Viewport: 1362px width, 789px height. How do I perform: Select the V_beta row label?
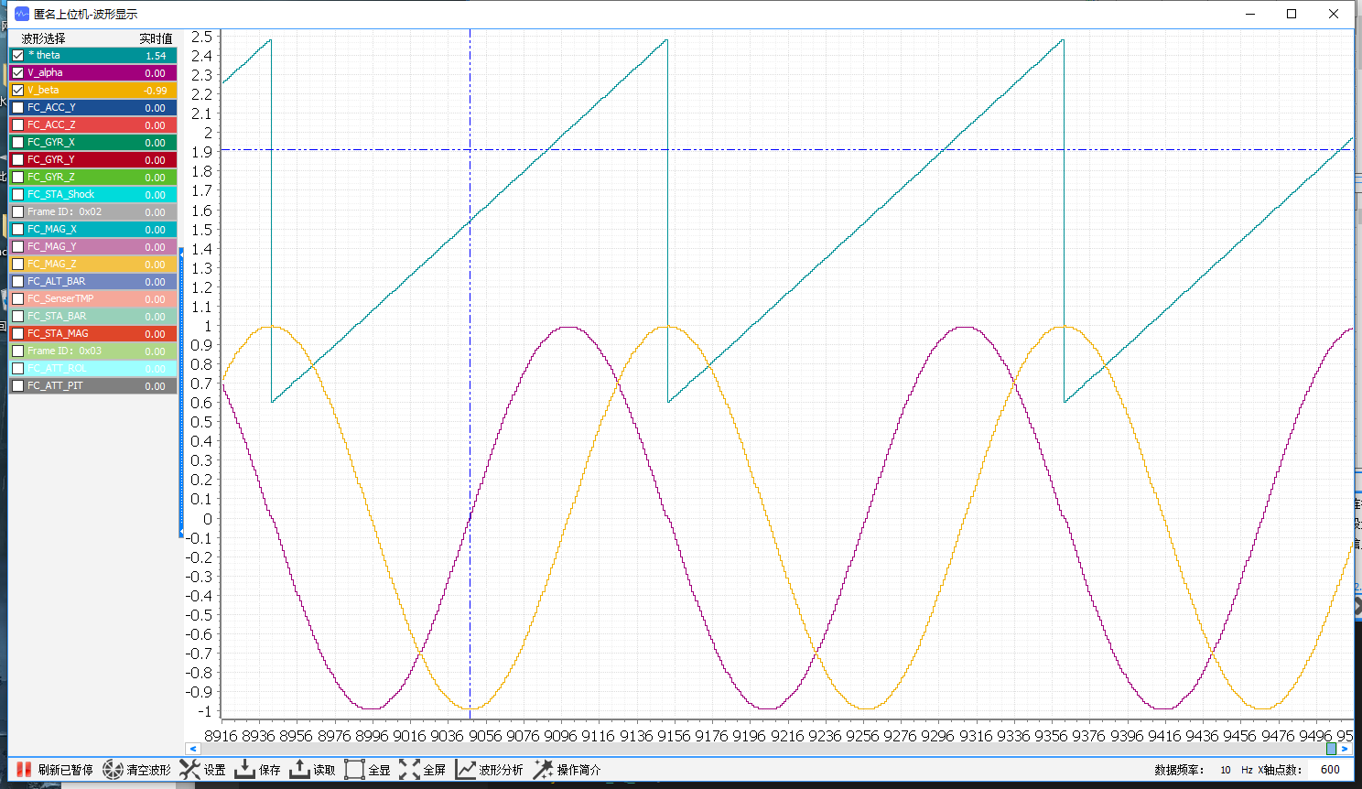coord(43,90)
